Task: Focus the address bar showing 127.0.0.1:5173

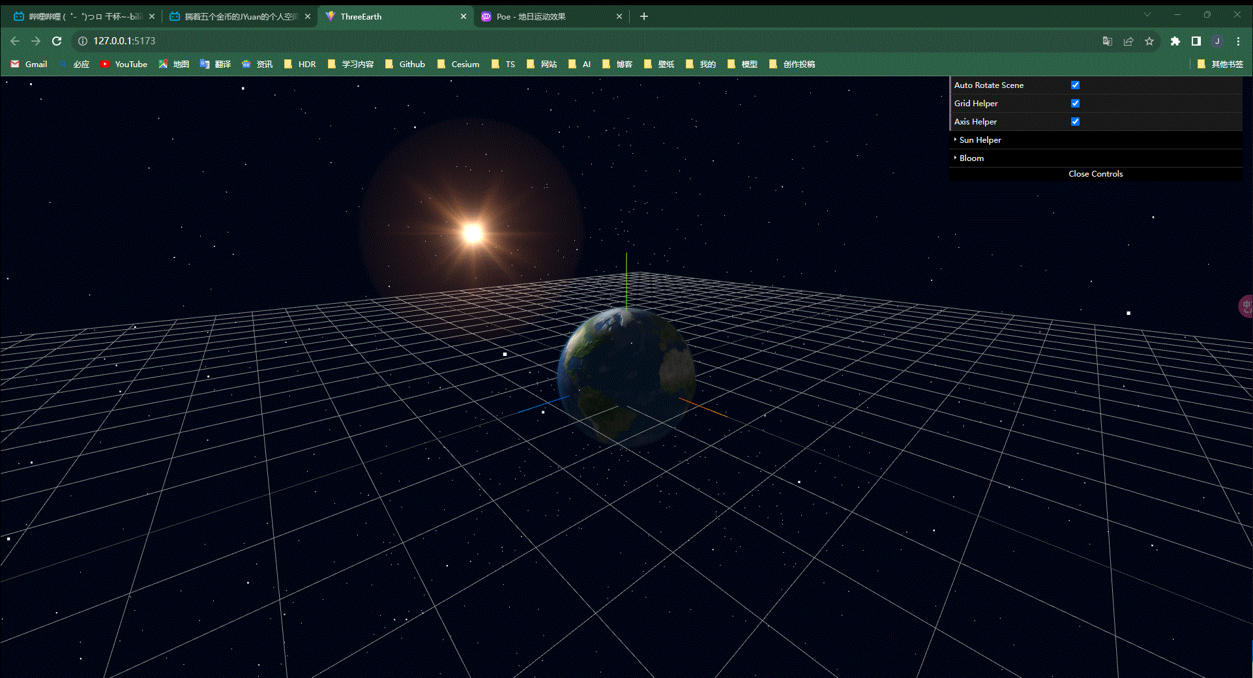Action: 587,41
